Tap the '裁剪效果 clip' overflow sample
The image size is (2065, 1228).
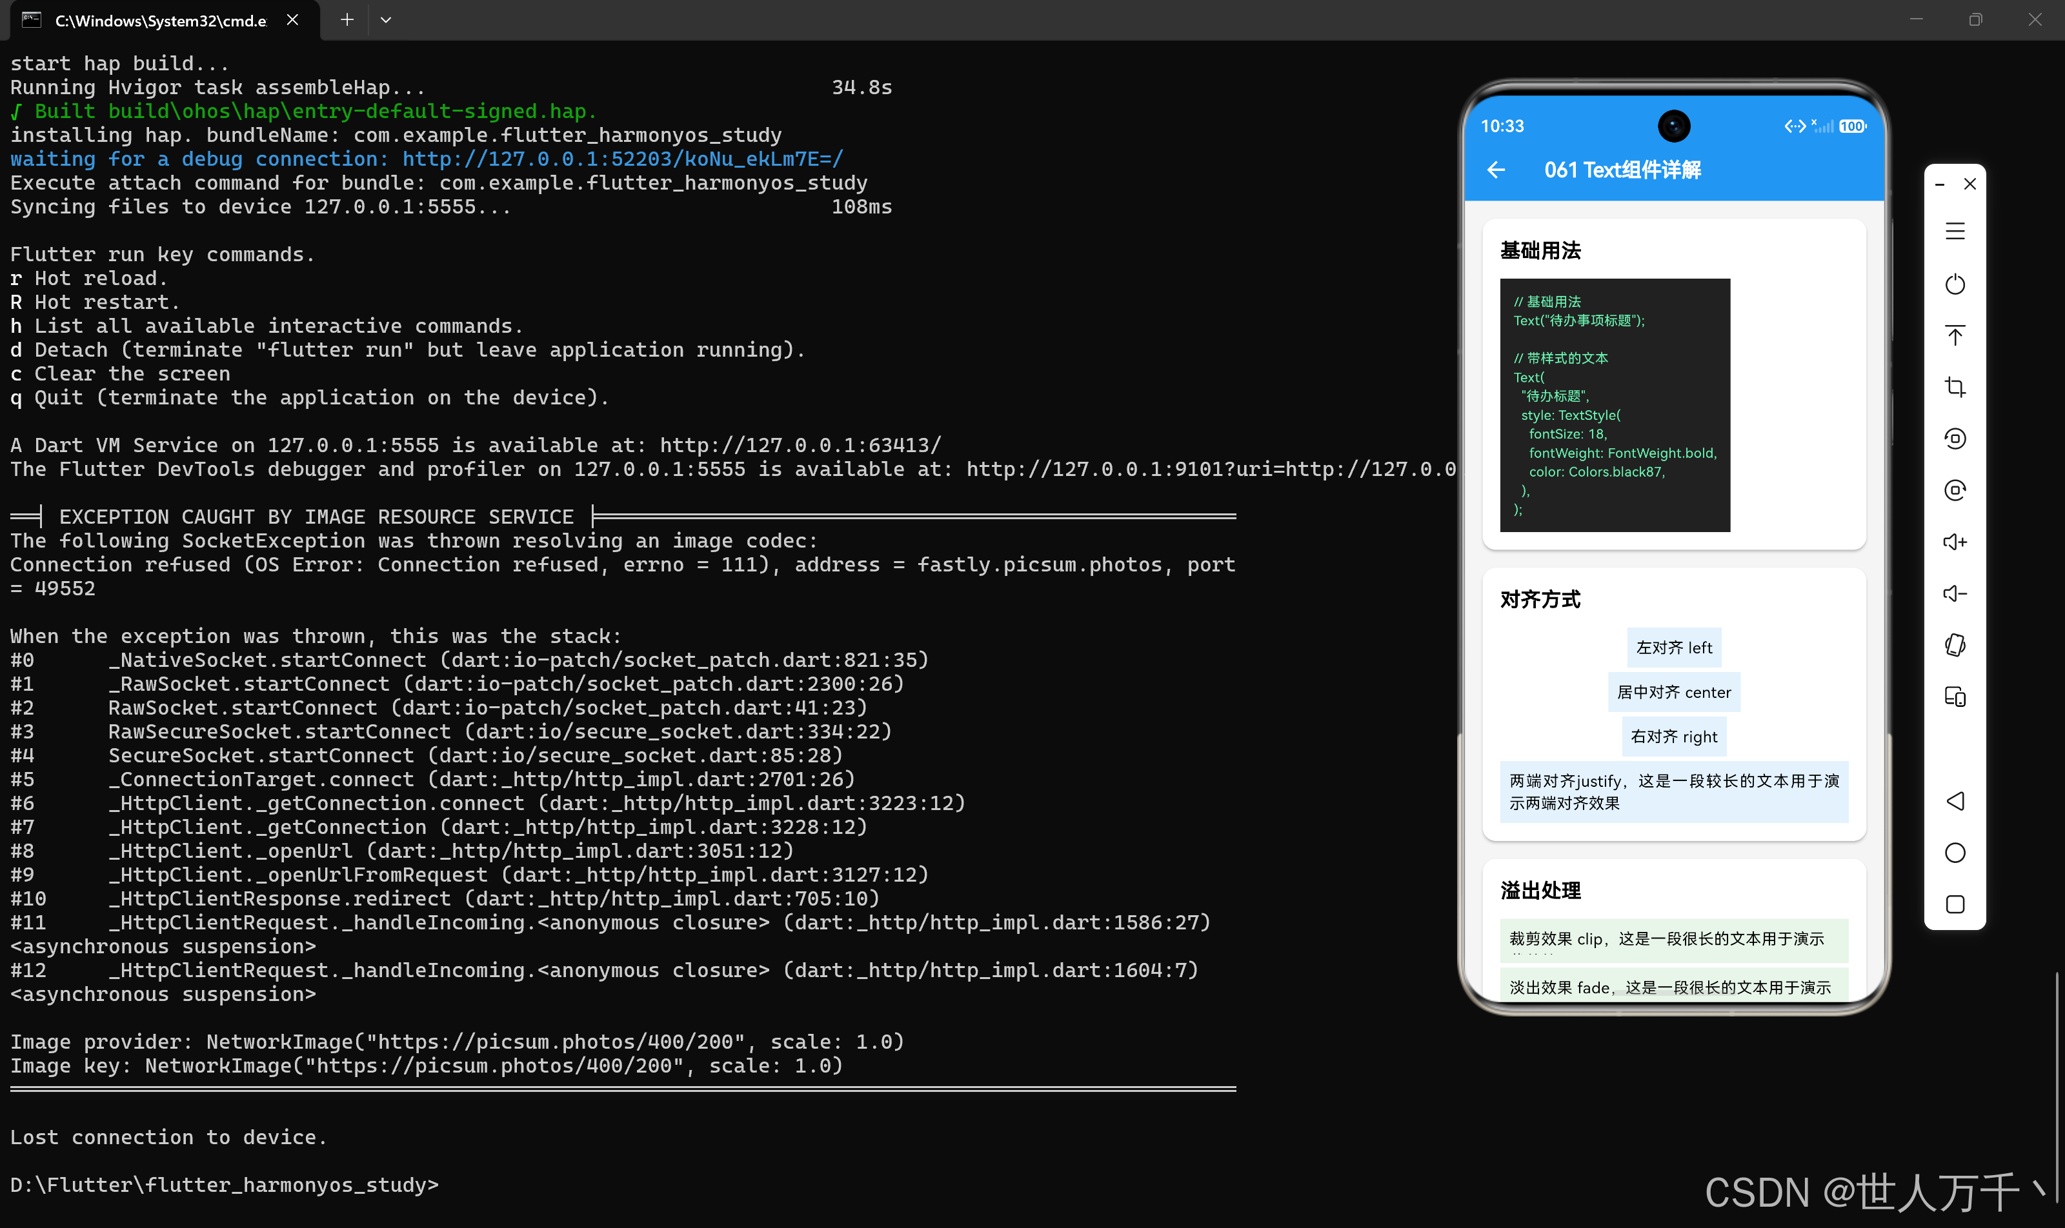[x=1673, y=940]
